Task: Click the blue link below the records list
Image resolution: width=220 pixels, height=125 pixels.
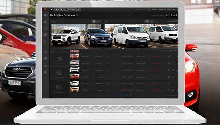Action: pos(126,95)
